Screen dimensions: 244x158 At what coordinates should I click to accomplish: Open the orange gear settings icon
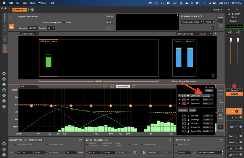tap(4, 144)
